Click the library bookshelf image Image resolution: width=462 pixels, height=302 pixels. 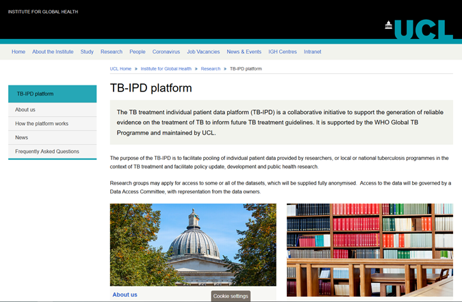pyautogui.click(x=370, y=250)
